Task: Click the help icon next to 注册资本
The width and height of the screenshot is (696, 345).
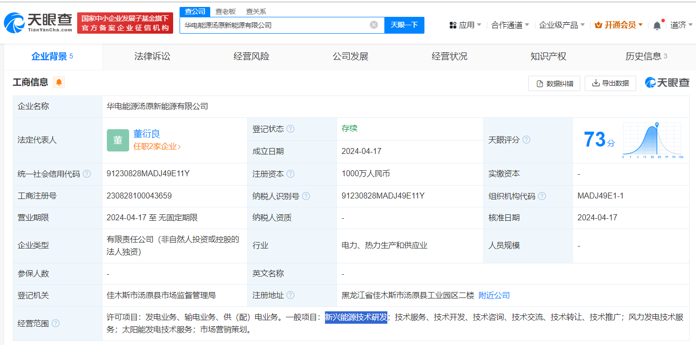Action: tap(290, 174)
